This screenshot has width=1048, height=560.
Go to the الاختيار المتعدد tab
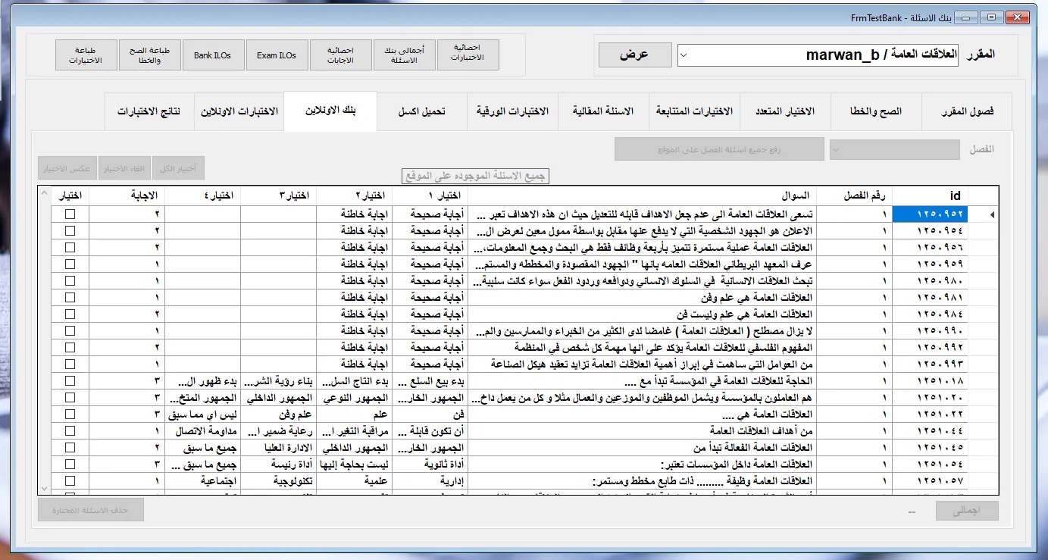pyautogui.click(x=785, y=112)
